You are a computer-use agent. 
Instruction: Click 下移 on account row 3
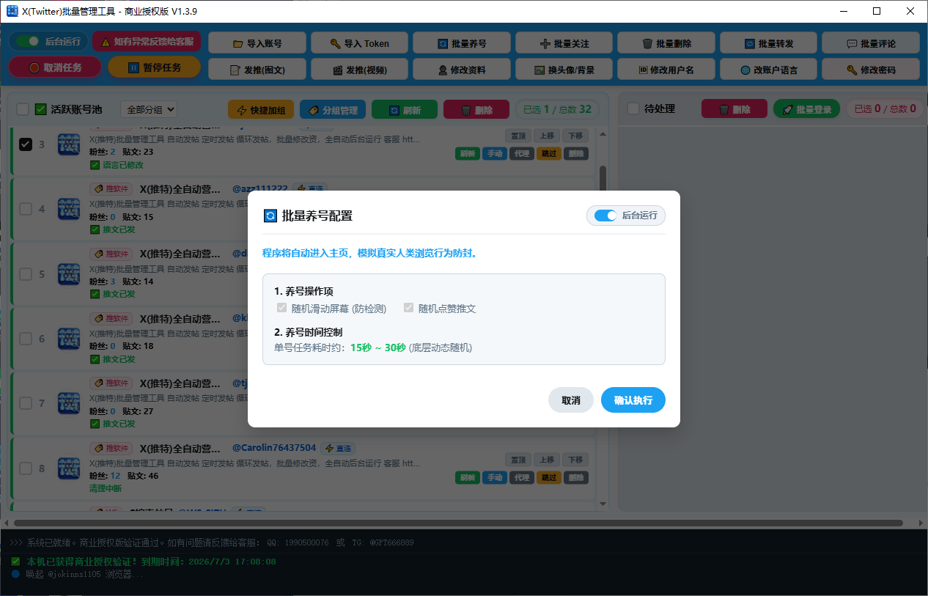point(575,136)
